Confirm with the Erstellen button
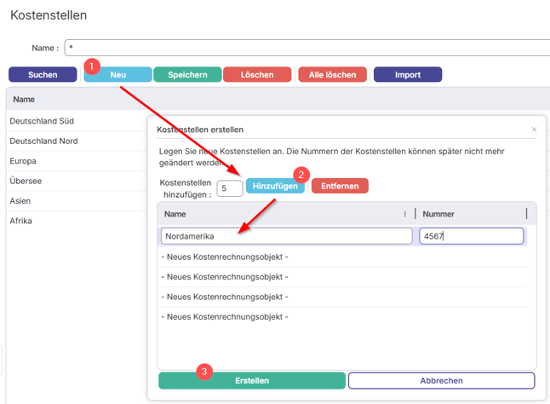Viewport: 550px width, 404px height. [252, 381]
